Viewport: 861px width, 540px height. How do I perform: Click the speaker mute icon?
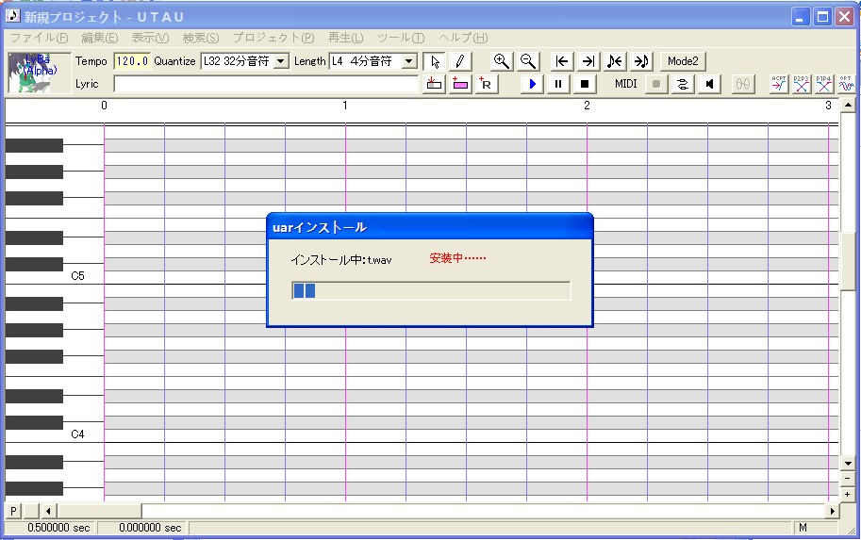pos(709,84)
